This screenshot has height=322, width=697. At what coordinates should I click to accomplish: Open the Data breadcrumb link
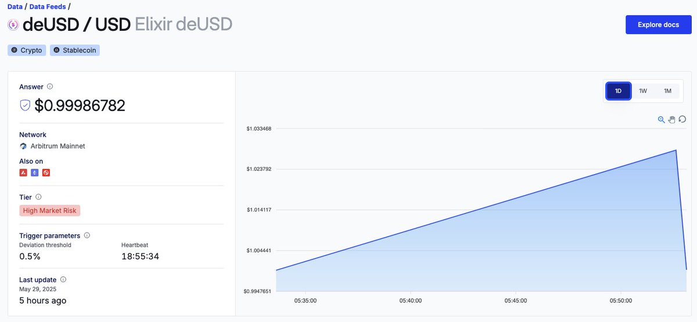pyautogui.click(x=15, y=7)
